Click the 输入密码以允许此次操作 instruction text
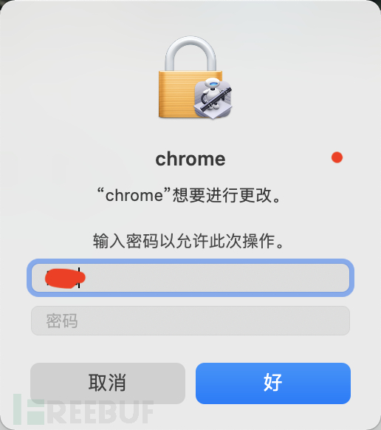Viewport: 381px width, 430px height. click(x=188, y=241)
